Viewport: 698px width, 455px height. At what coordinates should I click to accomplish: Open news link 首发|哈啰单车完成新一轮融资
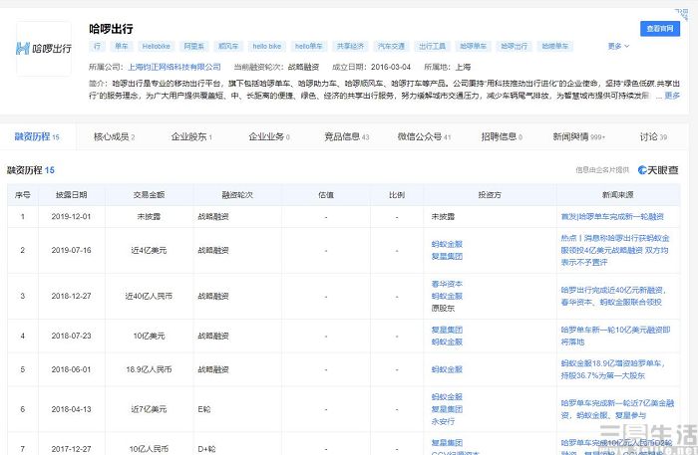612,216
